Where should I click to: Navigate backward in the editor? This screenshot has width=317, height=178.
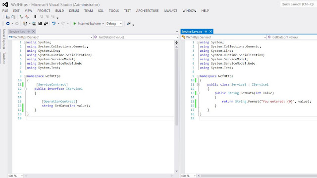[x=8, y=24]
